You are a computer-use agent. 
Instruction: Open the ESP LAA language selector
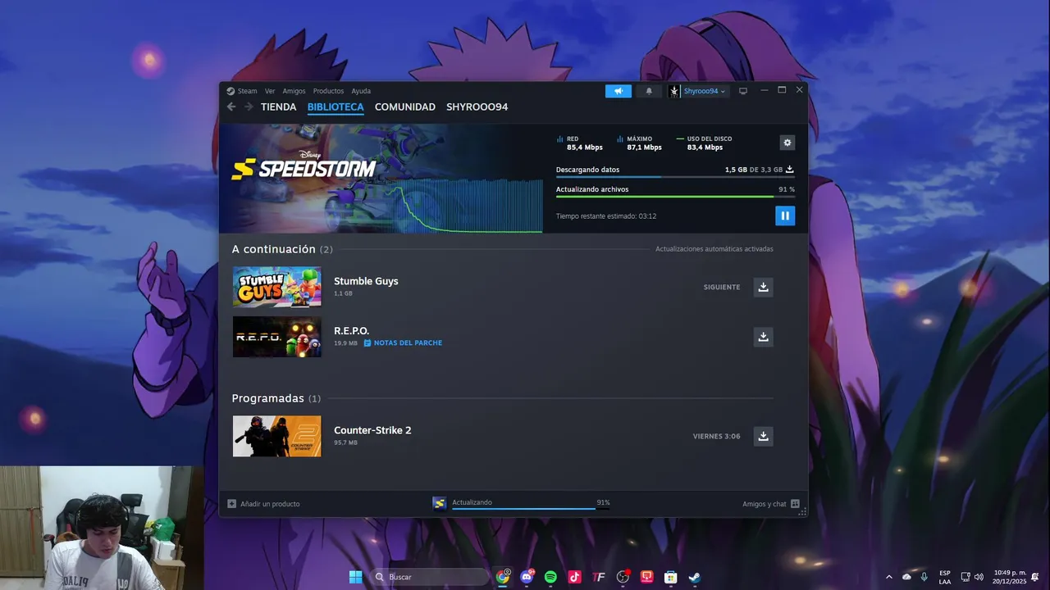945,577
